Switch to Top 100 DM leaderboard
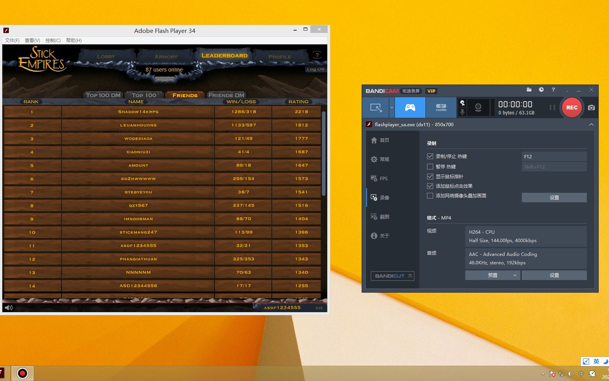The image size is (609, 381). pyautogui.click(x=103, y=95)
